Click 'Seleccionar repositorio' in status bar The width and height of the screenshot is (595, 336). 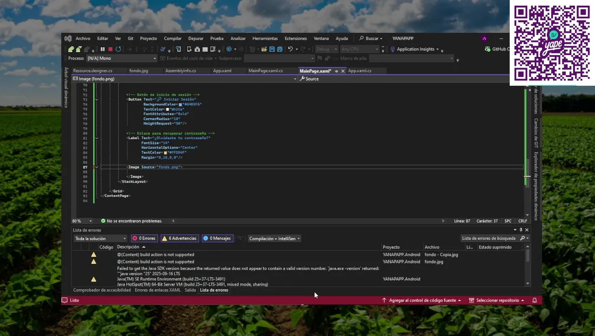tap(497, 301)
